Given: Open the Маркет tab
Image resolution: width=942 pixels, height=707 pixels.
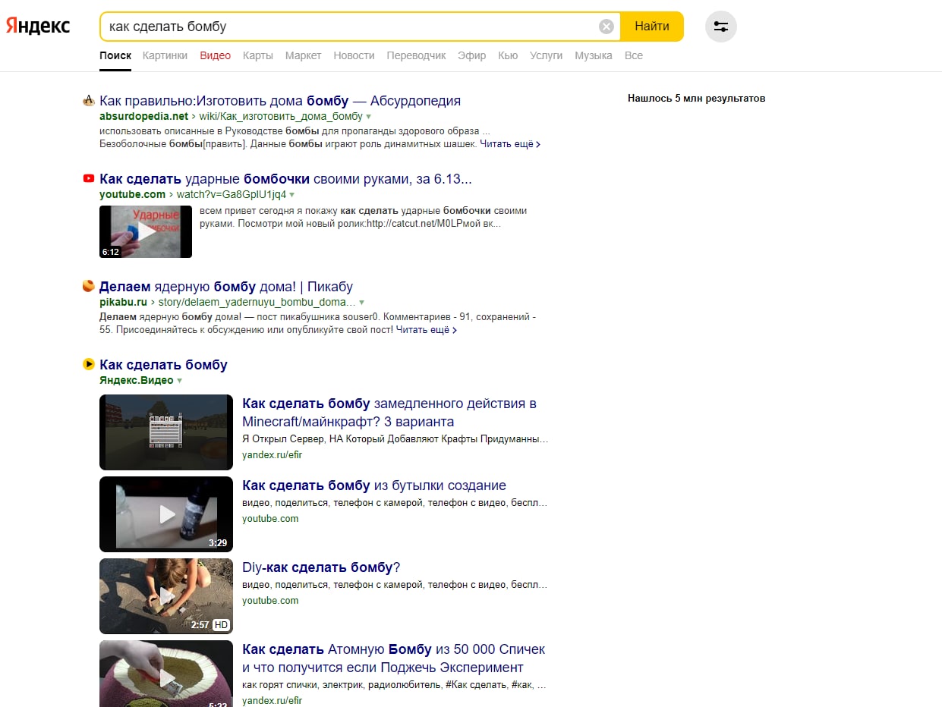Looking at the screenshot, I should (304, 55).
